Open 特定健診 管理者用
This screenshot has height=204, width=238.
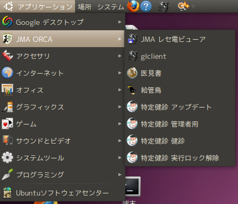pyautogui.click(x=180, y=123)
